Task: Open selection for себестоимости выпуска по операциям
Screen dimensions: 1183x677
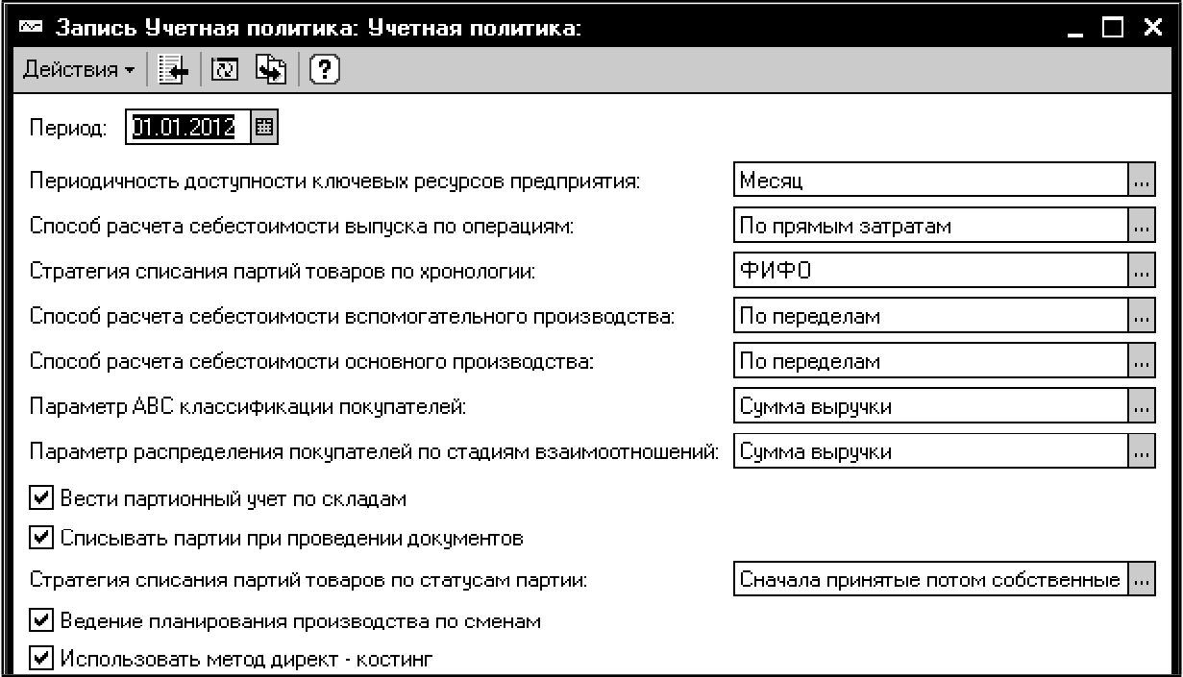Action: pos(1140,226)
